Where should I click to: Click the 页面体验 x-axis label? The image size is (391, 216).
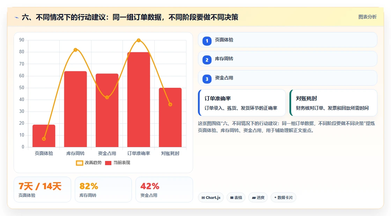pyautogui.click(x=44, y=154)
